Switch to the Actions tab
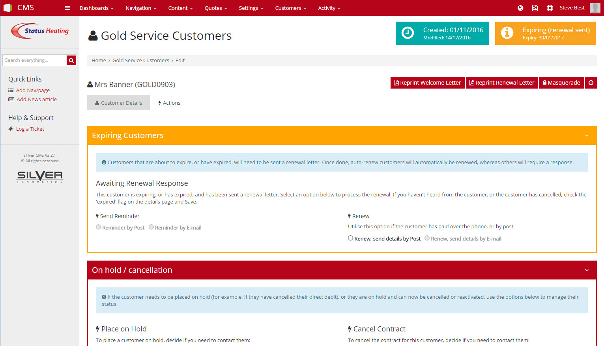This screenshot has width=604, height=346. point(169,103)
